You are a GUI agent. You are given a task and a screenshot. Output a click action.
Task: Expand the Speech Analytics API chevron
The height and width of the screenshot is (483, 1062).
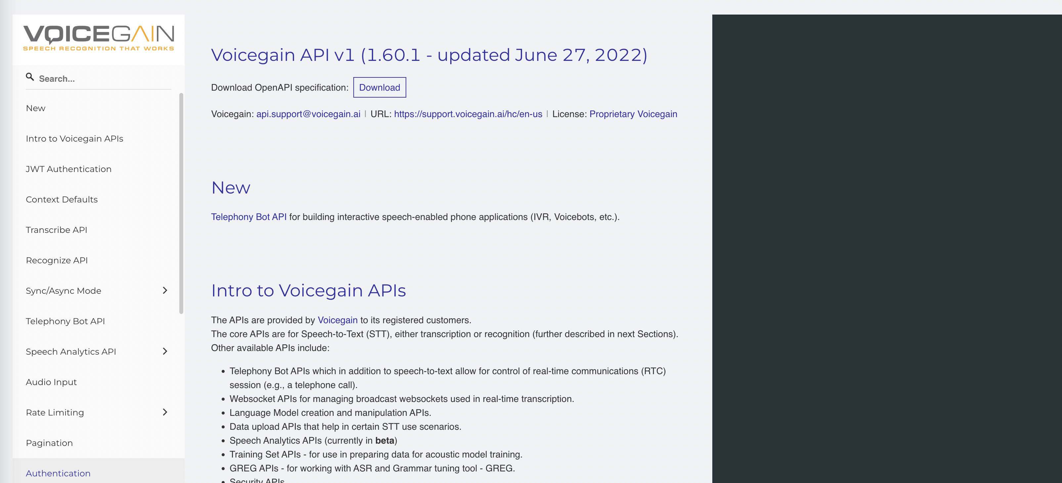[165, 352]
